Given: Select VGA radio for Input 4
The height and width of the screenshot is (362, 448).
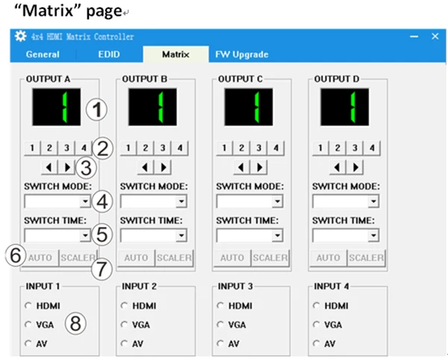Looking at the screenshot, I should click(x=316, y=325).
